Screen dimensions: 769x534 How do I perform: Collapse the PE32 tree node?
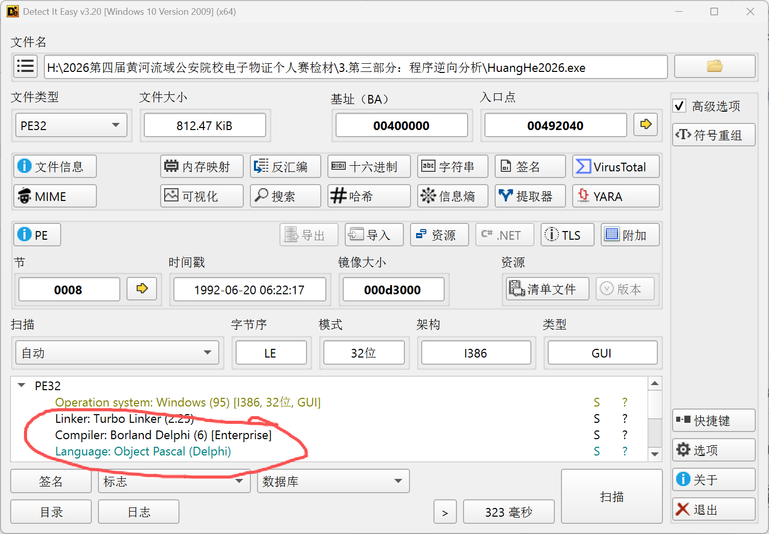pyautogui.click(x=21, y=386)
